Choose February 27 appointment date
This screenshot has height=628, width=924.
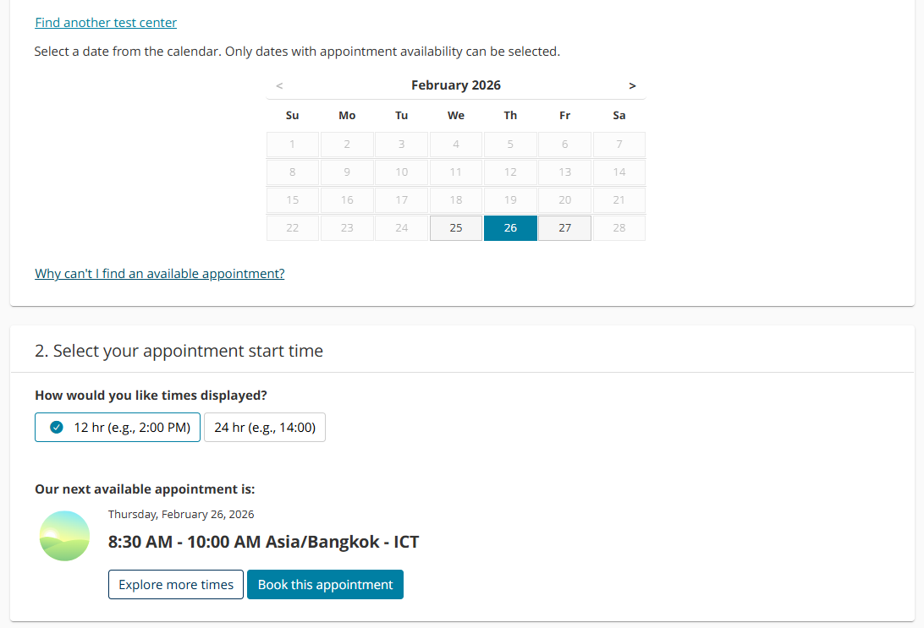point(564,228)
